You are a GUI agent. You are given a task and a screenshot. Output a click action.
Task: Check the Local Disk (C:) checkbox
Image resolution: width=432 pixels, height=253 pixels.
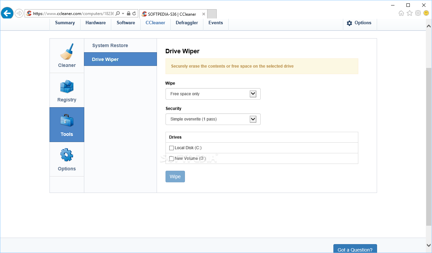point(171,148)
